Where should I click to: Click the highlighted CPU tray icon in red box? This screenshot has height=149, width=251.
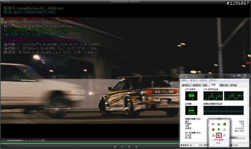[219, 135]
